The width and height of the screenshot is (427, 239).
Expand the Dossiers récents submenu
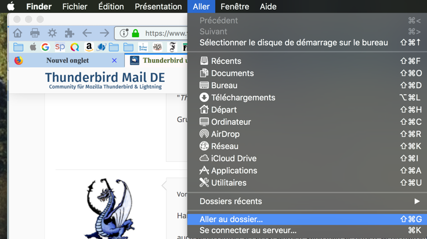(x=307, y=201)
